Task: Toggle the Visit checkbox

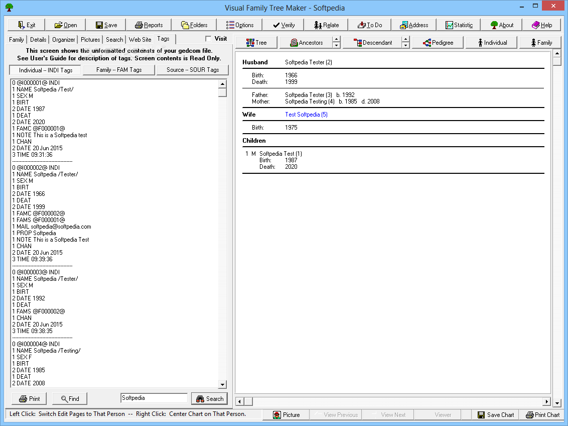Action: point(208,39)
